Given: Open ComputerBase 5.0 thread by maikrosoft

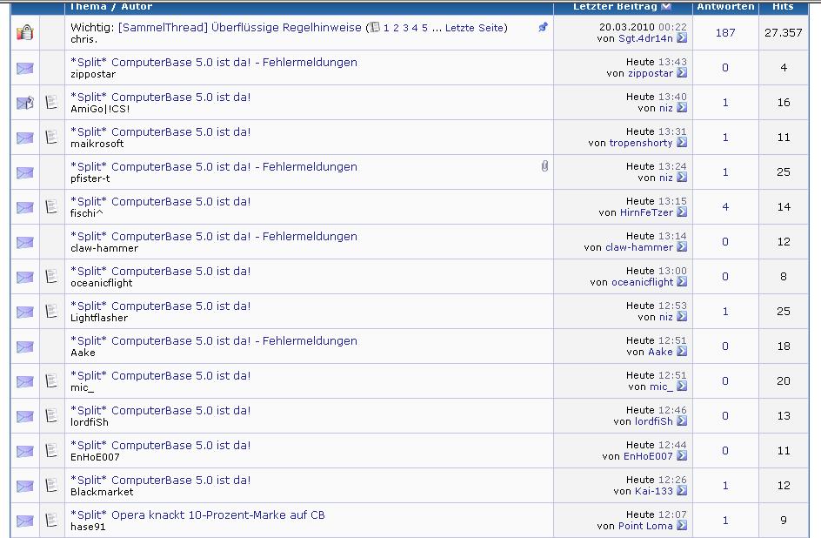Looking at the screenshot, I should pos(160,132).
